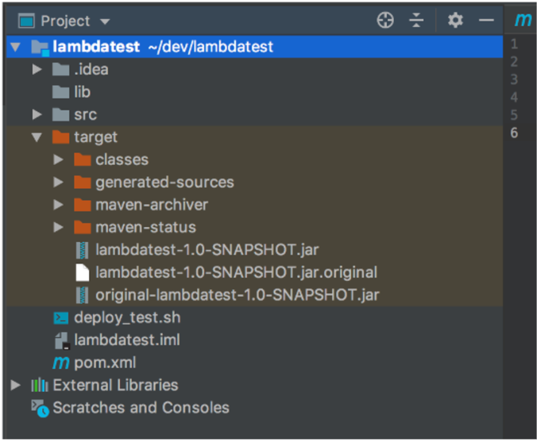Click the External Libraries bar-chart icon

pos(39,386)
